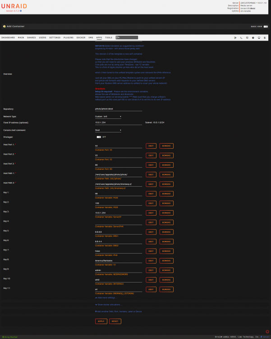Toggle the Privileged switch
Image resolution: width=271 pixels, height=339 pixels.
point(99,137)
